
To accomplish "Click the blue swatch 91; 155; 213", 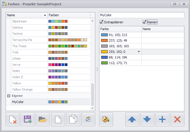I will pyautogui.click(x=104, y=35).
